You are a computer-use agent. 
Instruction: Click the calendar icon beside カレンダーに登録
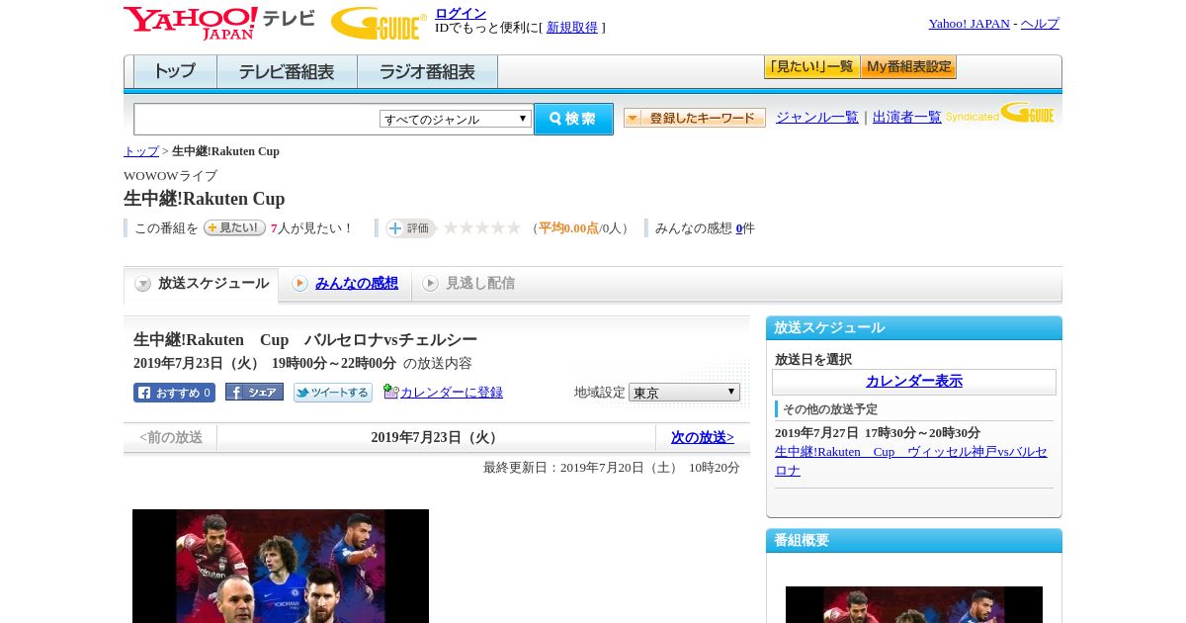click(390, 392)
